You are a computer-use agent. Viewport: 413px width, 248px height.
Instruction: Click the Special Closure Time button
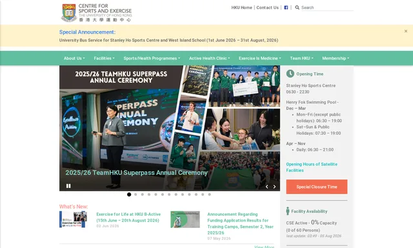tap(317, 187)
